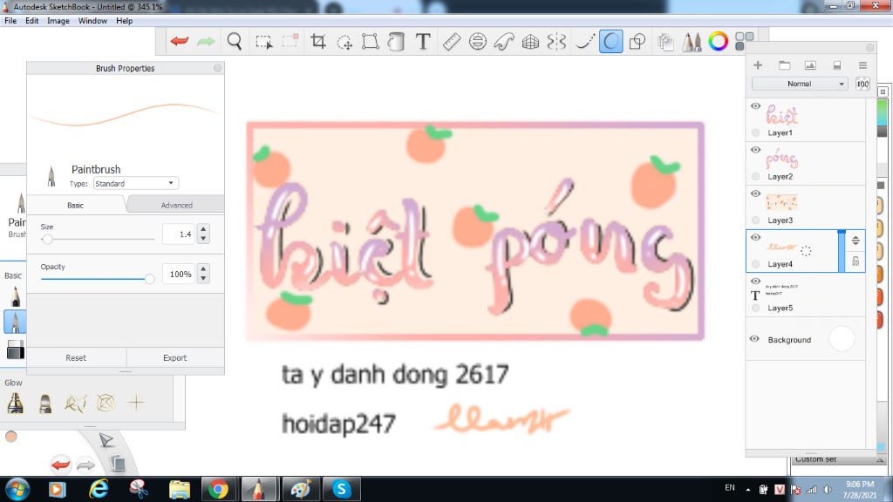Select the Text tool in toolbar
Image resolution: width=893 pixels, height=502 pixels.
tap(423, 42)
